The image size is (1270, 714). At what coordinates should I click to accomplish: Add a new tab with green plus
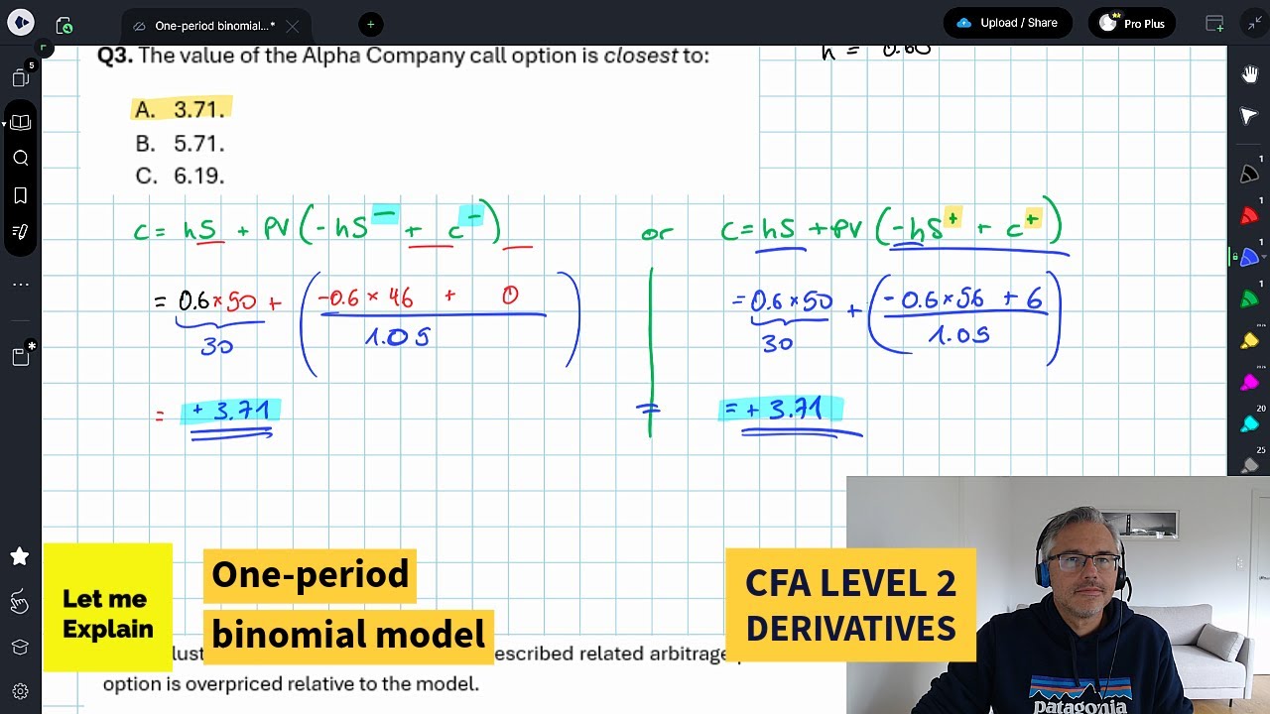pyautogui.click(x=370, y=24)
